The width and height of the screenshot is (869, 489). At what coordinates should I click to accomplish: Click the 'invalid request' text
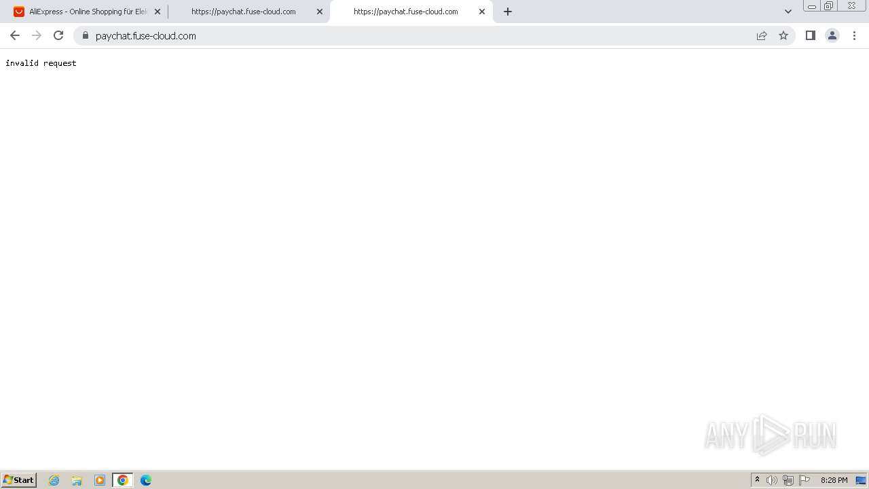click(x=41, y=63)
